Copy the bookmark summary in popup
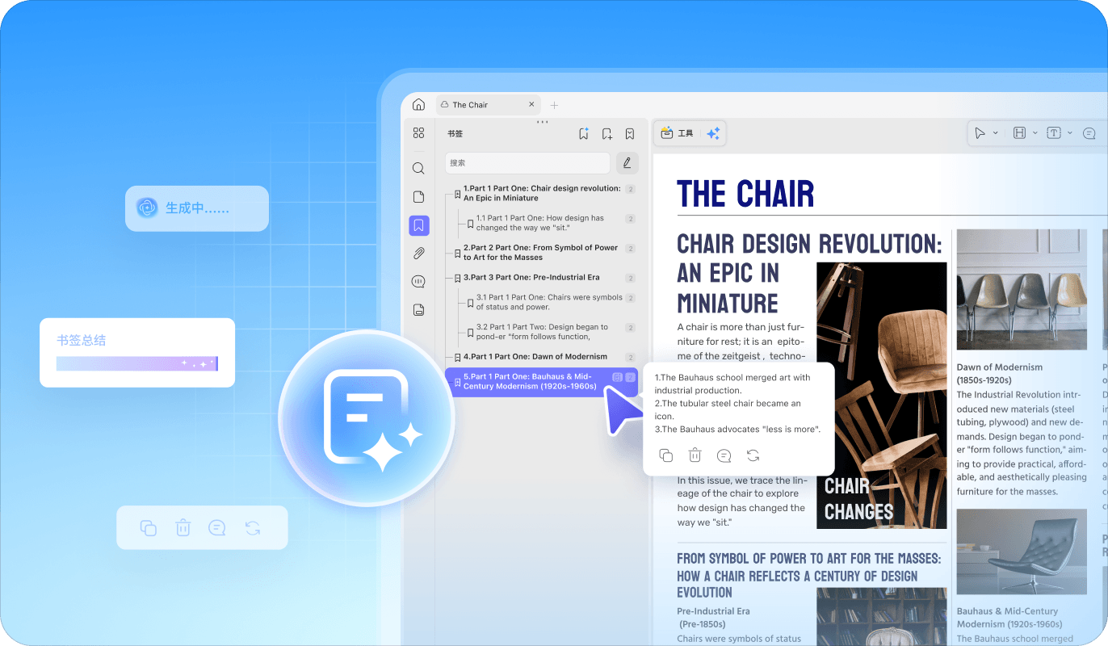 tap(665, 455)
